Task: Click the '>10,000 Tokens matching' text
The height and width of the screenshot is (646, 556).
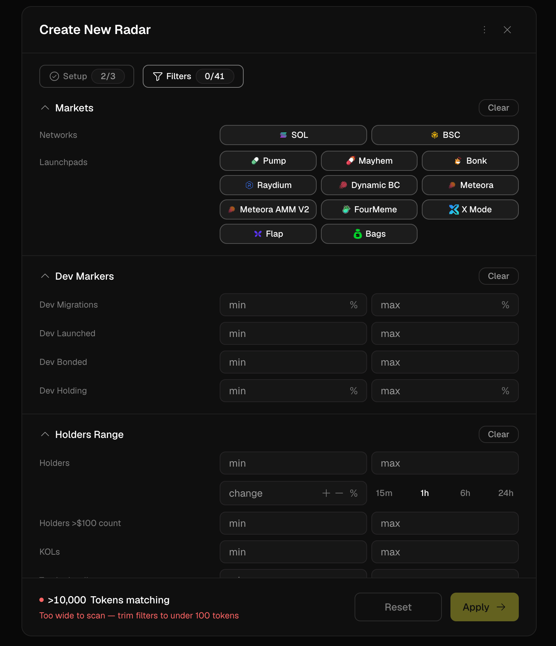Action: tap(108, 600)
